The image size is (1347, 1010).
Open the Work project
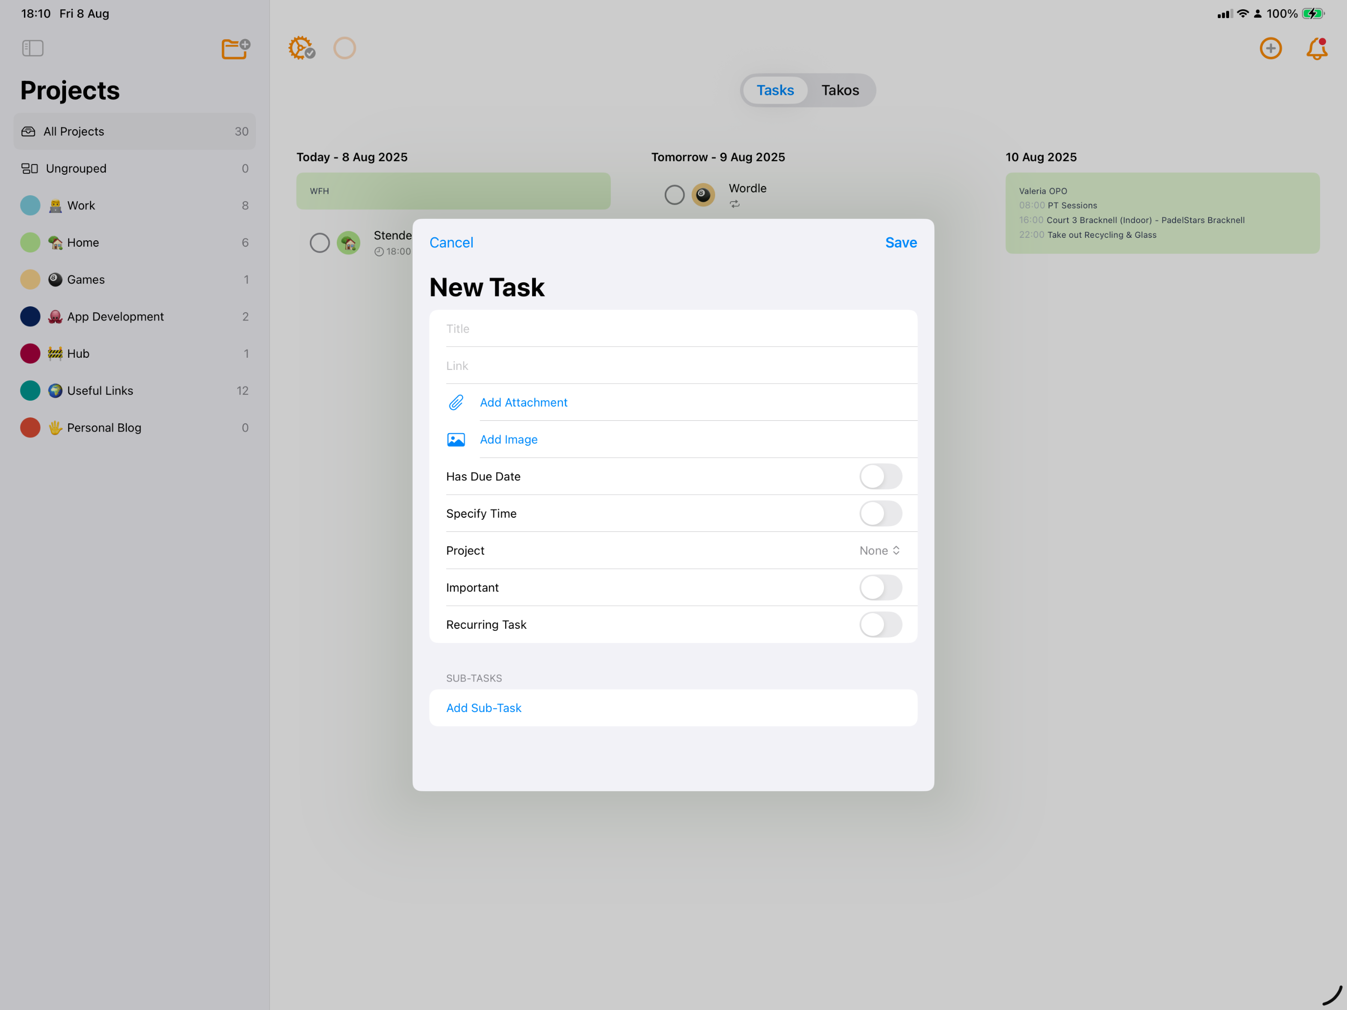coord(135,206)
